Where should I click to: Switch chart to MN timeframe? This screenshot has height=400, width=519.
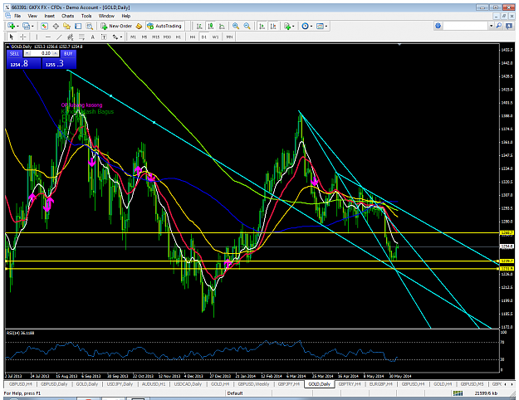coord(229,37)
